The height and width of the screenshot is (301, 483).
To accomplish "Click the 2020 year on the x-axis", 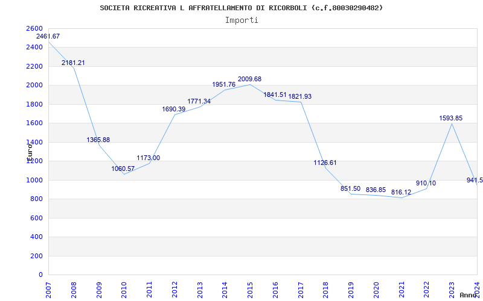I will pos(376,289).
